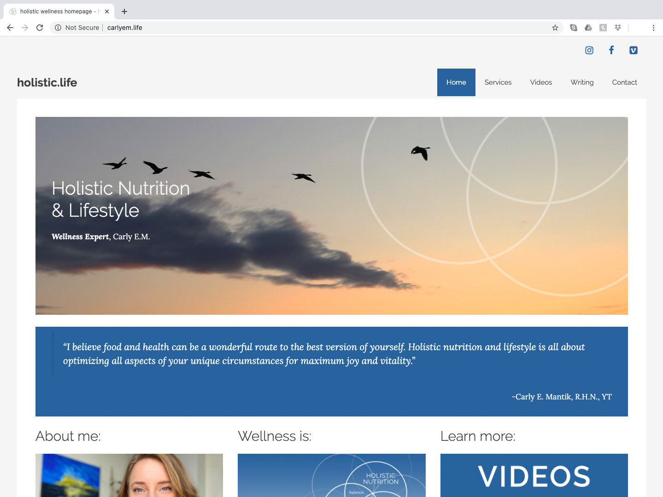Click the "-Carly E. Mantik, R.H.N., YT" attribution

pos(562,397)
